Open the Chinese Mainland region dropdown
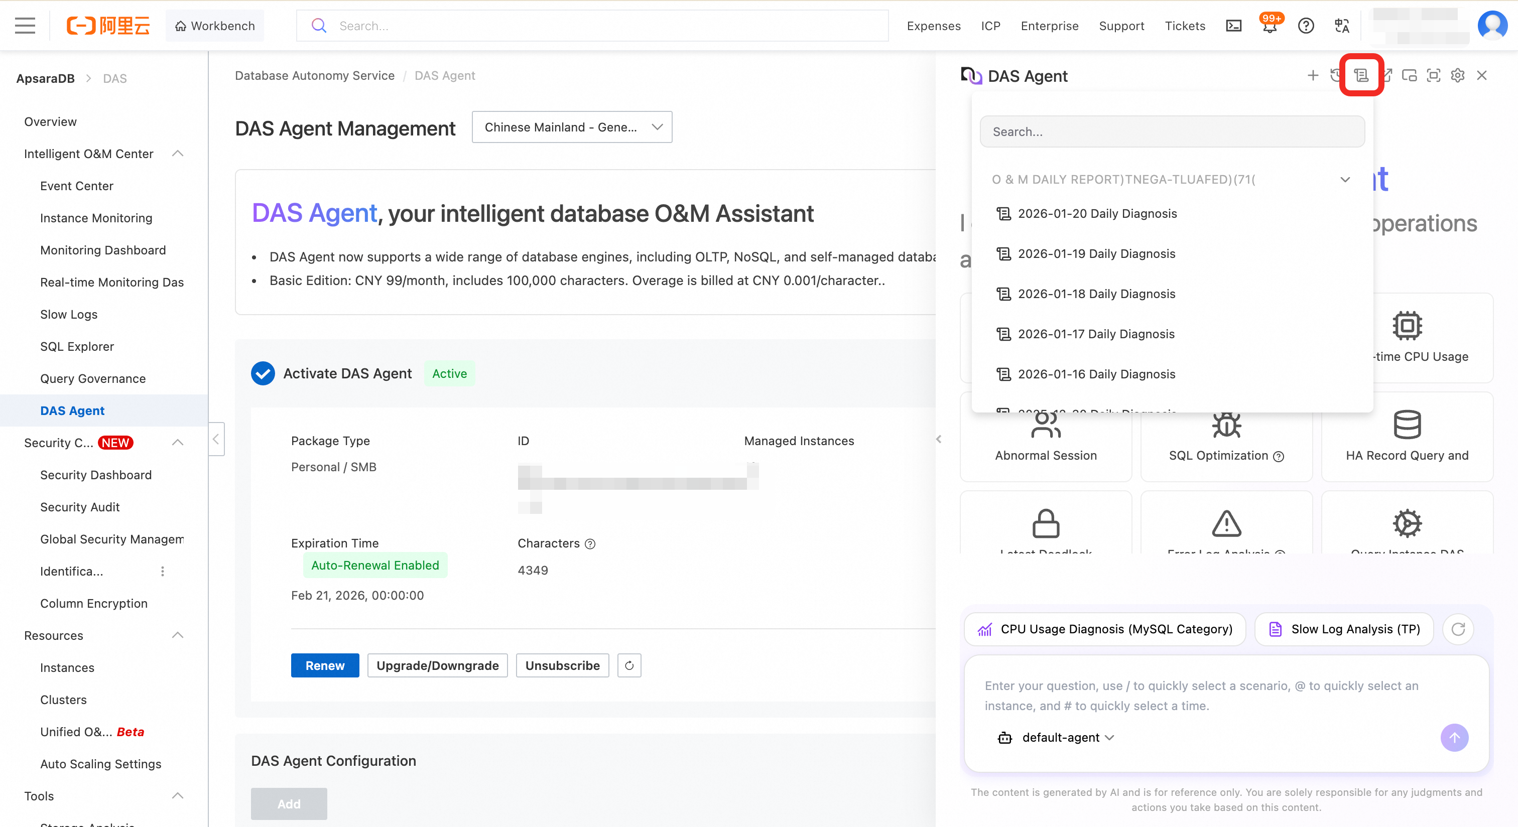 point(572,127)
